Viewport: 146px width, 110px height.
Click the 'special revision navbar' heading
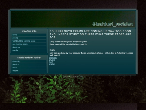coord(29,58)
